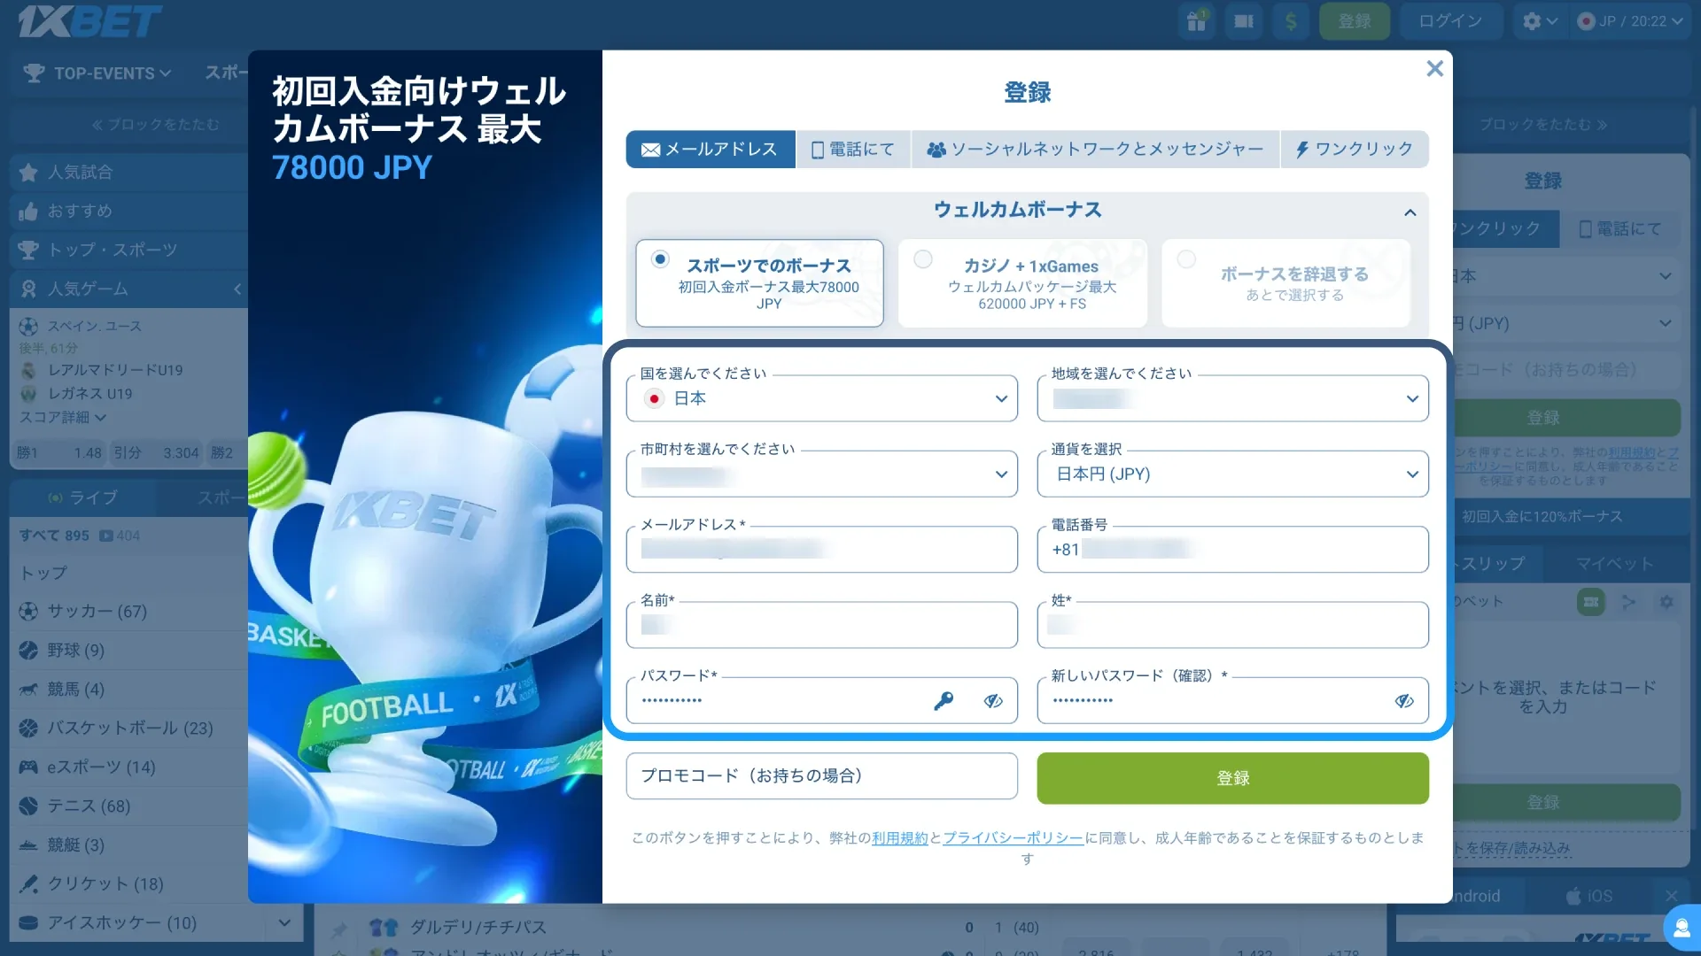Open the 地域を選んでください region dropdown

click(x=1232, y=399)
